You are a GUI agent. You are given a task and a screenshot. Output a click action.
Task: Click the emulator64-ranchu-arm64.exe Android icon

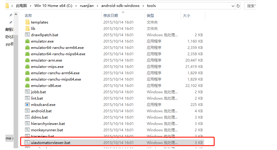[27, 48]
